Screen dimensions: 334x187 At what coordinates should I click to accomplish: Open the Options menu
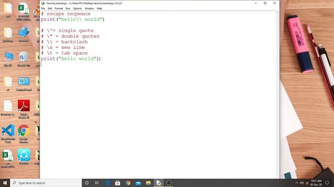tap(77, 8)
